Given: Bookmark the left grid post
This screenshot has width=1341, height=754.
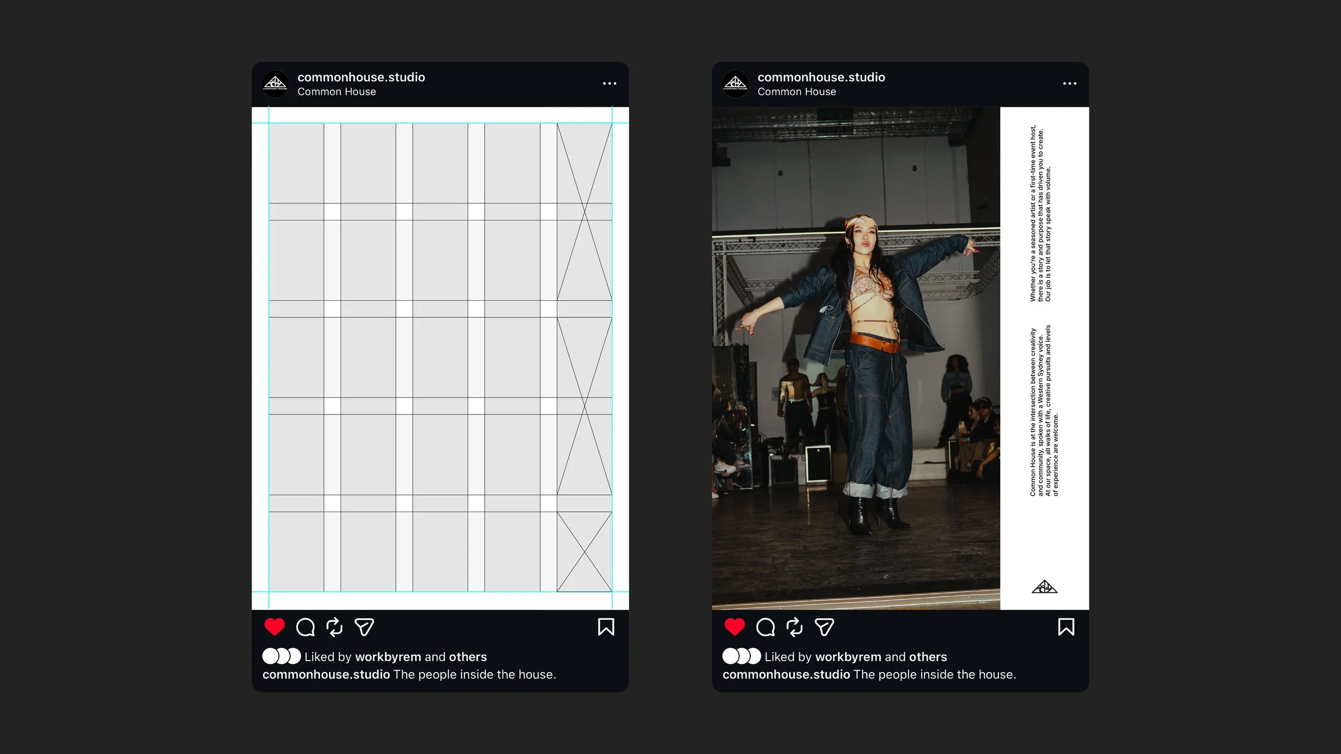Looking at the screenshot, I should pos(606,627).
